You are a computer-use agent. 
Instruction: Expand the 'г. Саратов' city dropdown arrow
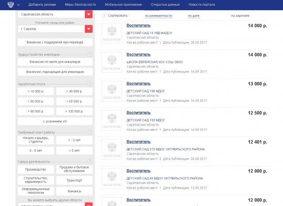coord(88,29)
